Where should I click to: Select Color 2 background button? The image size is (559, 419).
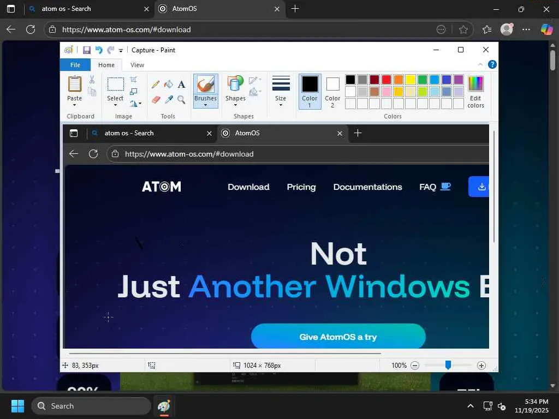point(332,91)
